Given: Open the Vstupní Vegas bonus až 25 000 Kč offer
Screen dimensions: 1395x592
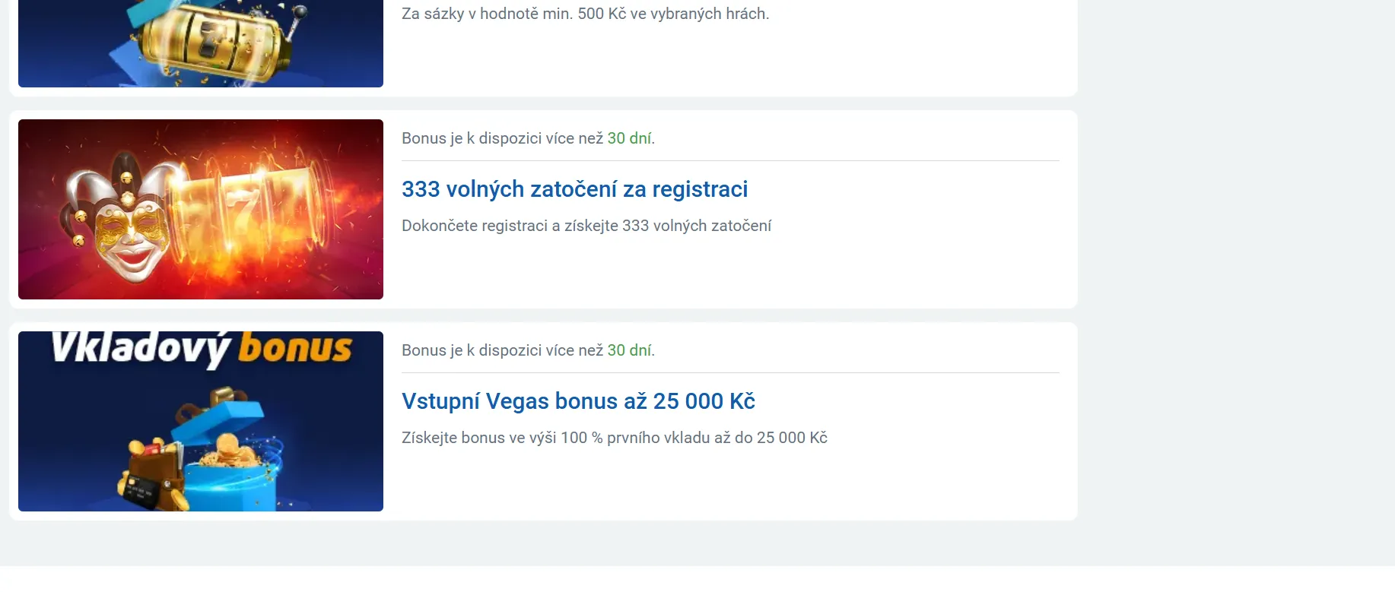Looking at the screenshot, I should pos(578,401).
